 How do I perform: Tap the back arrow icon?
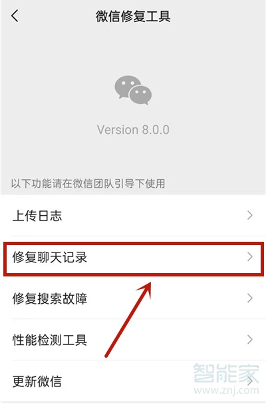pos(15,16)
